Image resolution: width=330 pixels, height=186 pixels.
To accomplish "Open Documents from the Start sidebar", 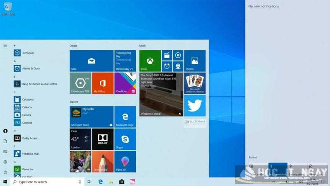I will click(5, 141).
